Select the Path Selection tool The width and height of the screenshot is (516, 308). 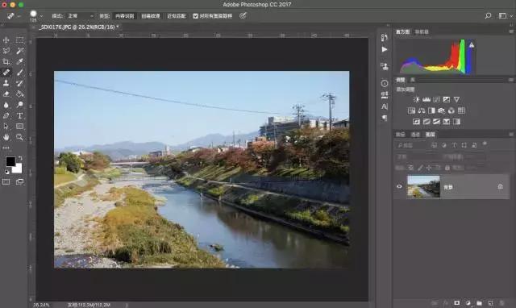click(x=6, y=127)
